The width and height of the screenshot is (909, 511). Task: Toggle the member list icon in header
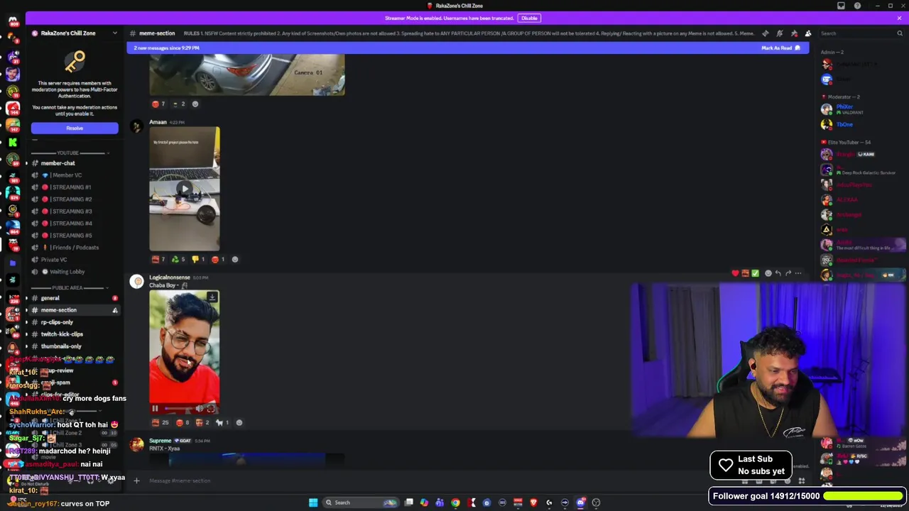807,33
